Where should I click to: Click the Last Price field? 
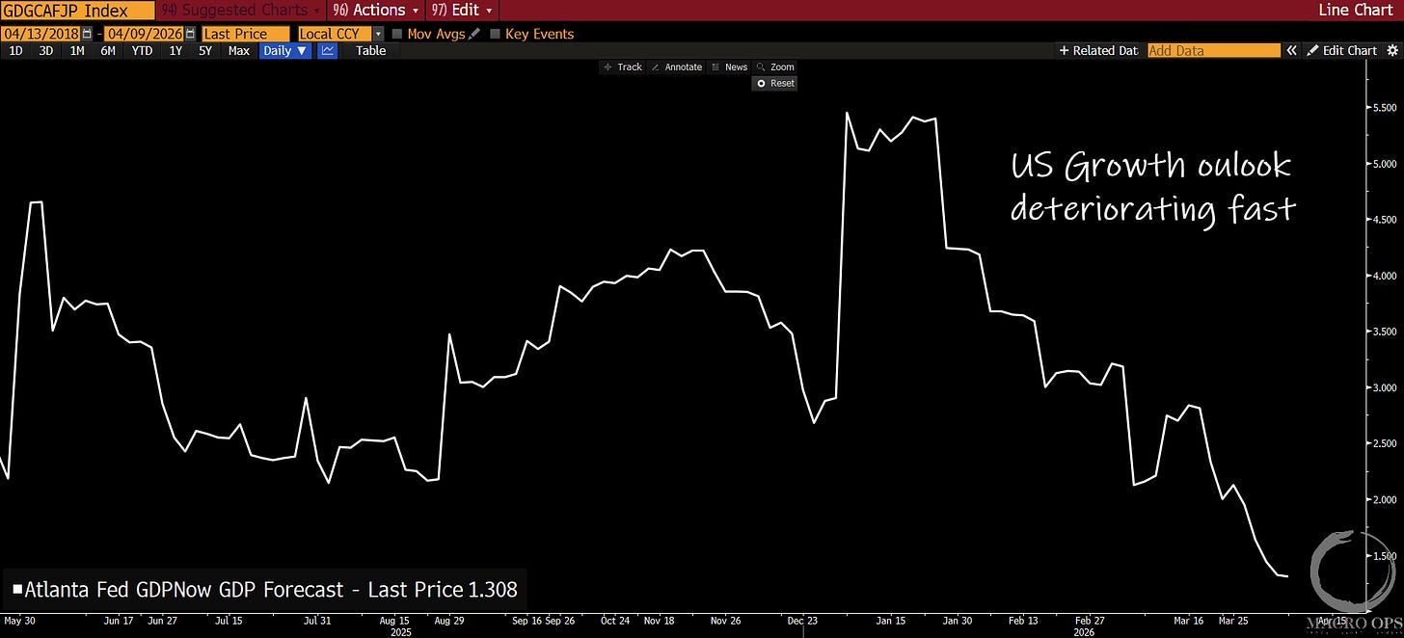pos(245,34)
